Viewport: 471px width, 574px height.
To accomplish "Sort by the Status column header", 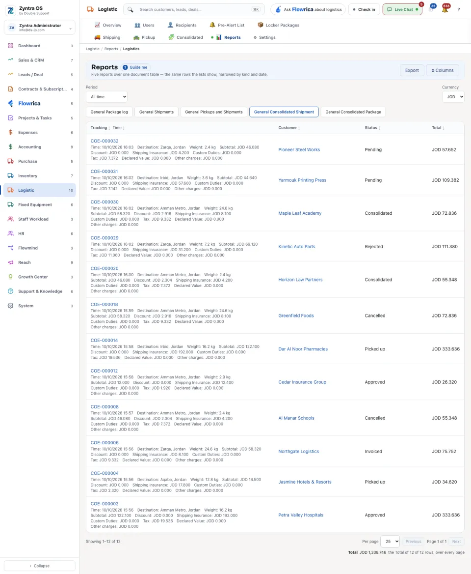I will [372, 128].
